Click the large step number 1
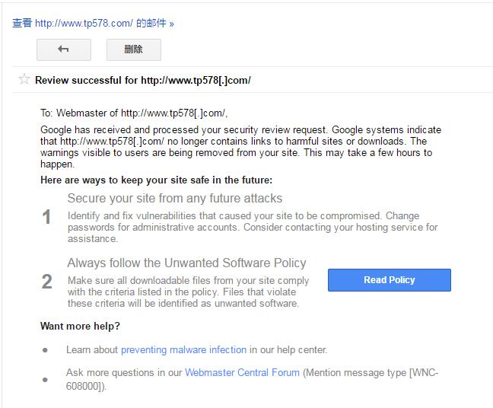 click(46, 218)
